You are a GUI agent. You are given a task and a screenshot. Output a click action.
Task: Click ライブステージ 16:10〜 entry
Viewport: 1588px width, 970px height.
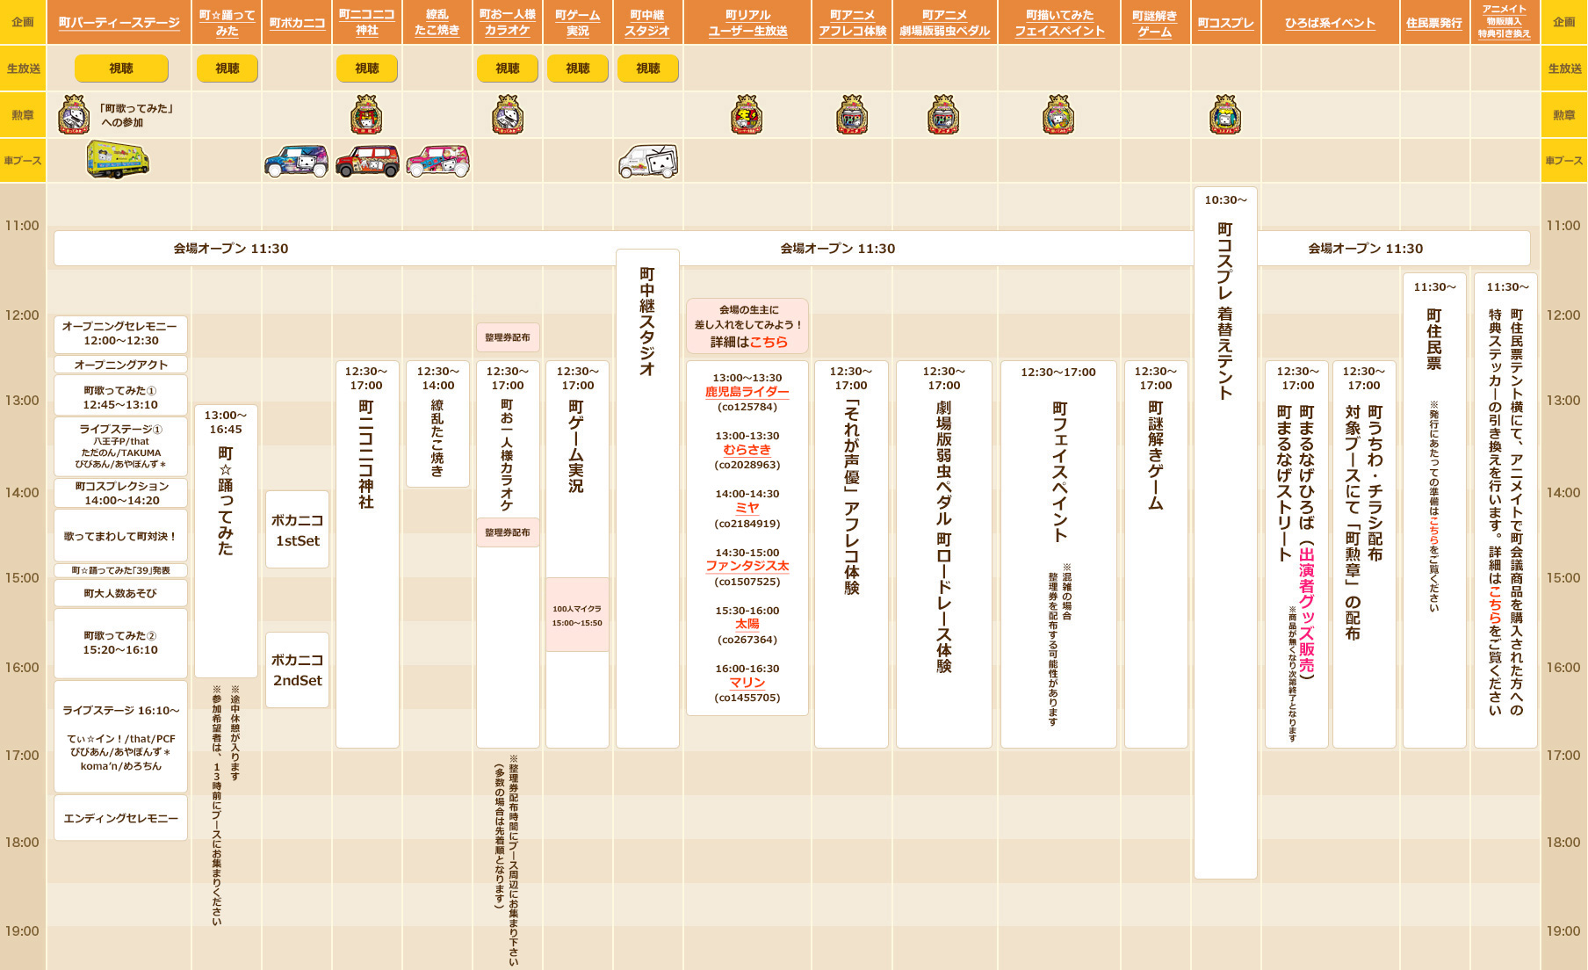(x=121, y=736)
